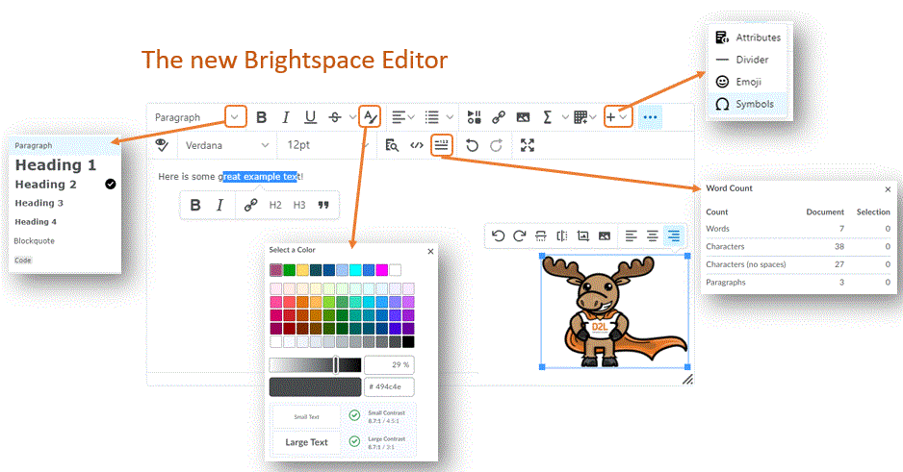This screenshot has height=472, width=903.
Task: Toggle Bold in the floating selection toolbar
Action: click(x=195, y=206)
